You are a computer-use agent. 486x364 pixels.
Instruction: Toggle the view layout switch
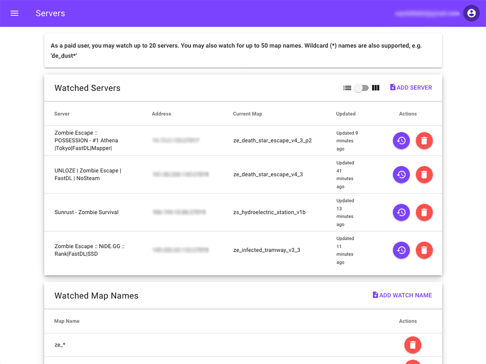coord(361,88)
